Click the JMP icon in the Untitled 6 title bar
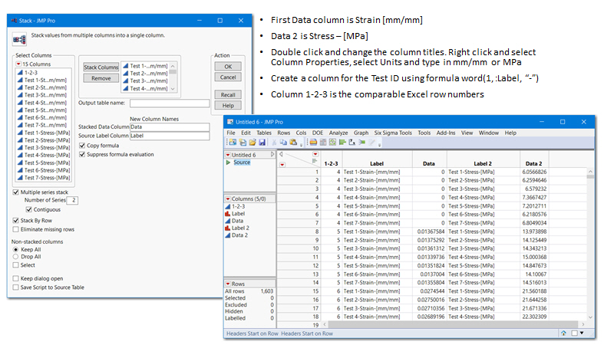614x345 pixels. [x=229, y=122]
